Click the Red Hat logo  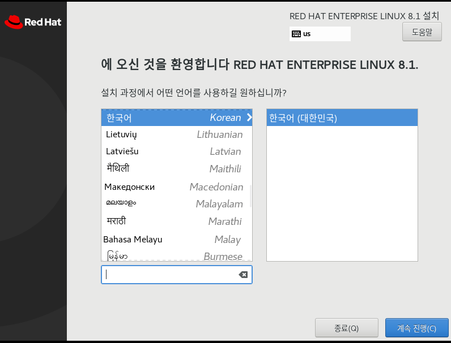click(x=33, y=22)
